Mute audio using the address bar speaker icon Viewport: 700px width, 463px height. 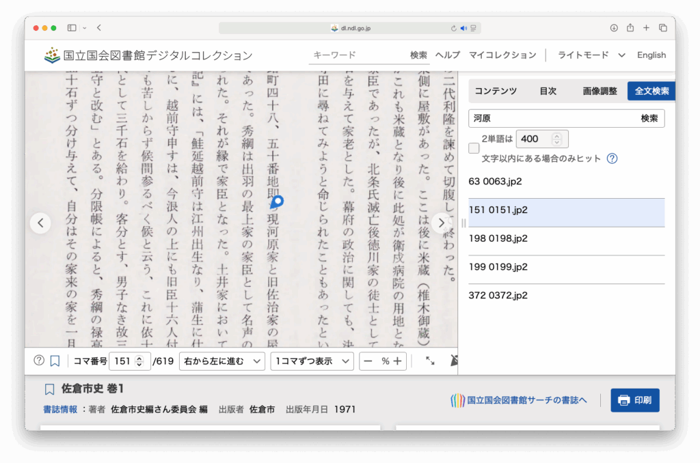[x=463, y=28]
